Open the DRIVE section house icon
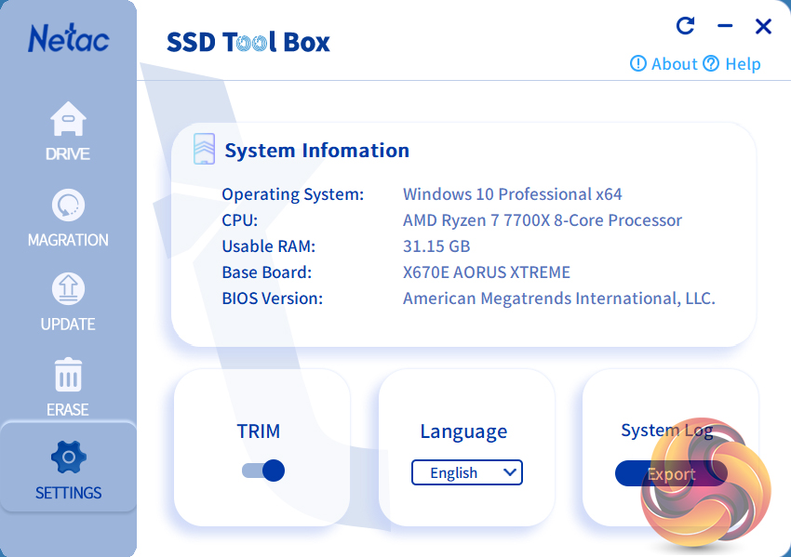 click(x=68, y=120)
